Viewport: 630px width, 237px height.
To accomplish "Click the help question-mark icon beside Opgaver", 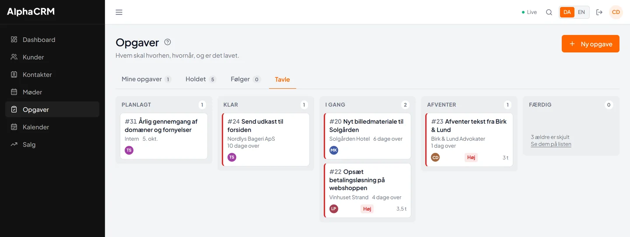I will 168,42.
